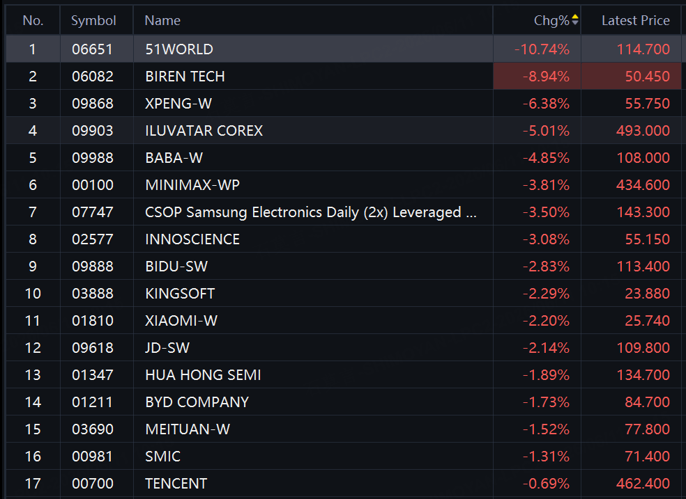Screen dimensions: 686x499
Task: Select XPENG-W in the list
Action: click(x=344, y=104)
